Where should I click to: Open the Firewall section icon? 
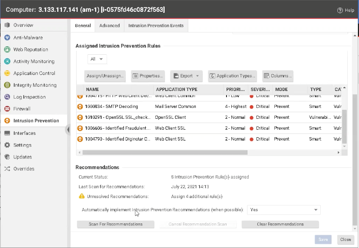[x=7, y=109]
